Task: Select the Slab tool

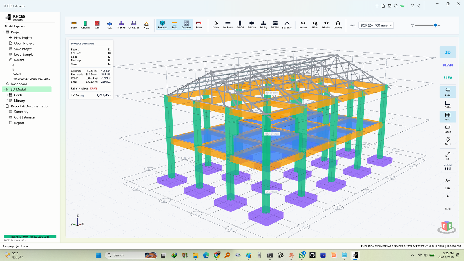Action: tap(110, 25)
